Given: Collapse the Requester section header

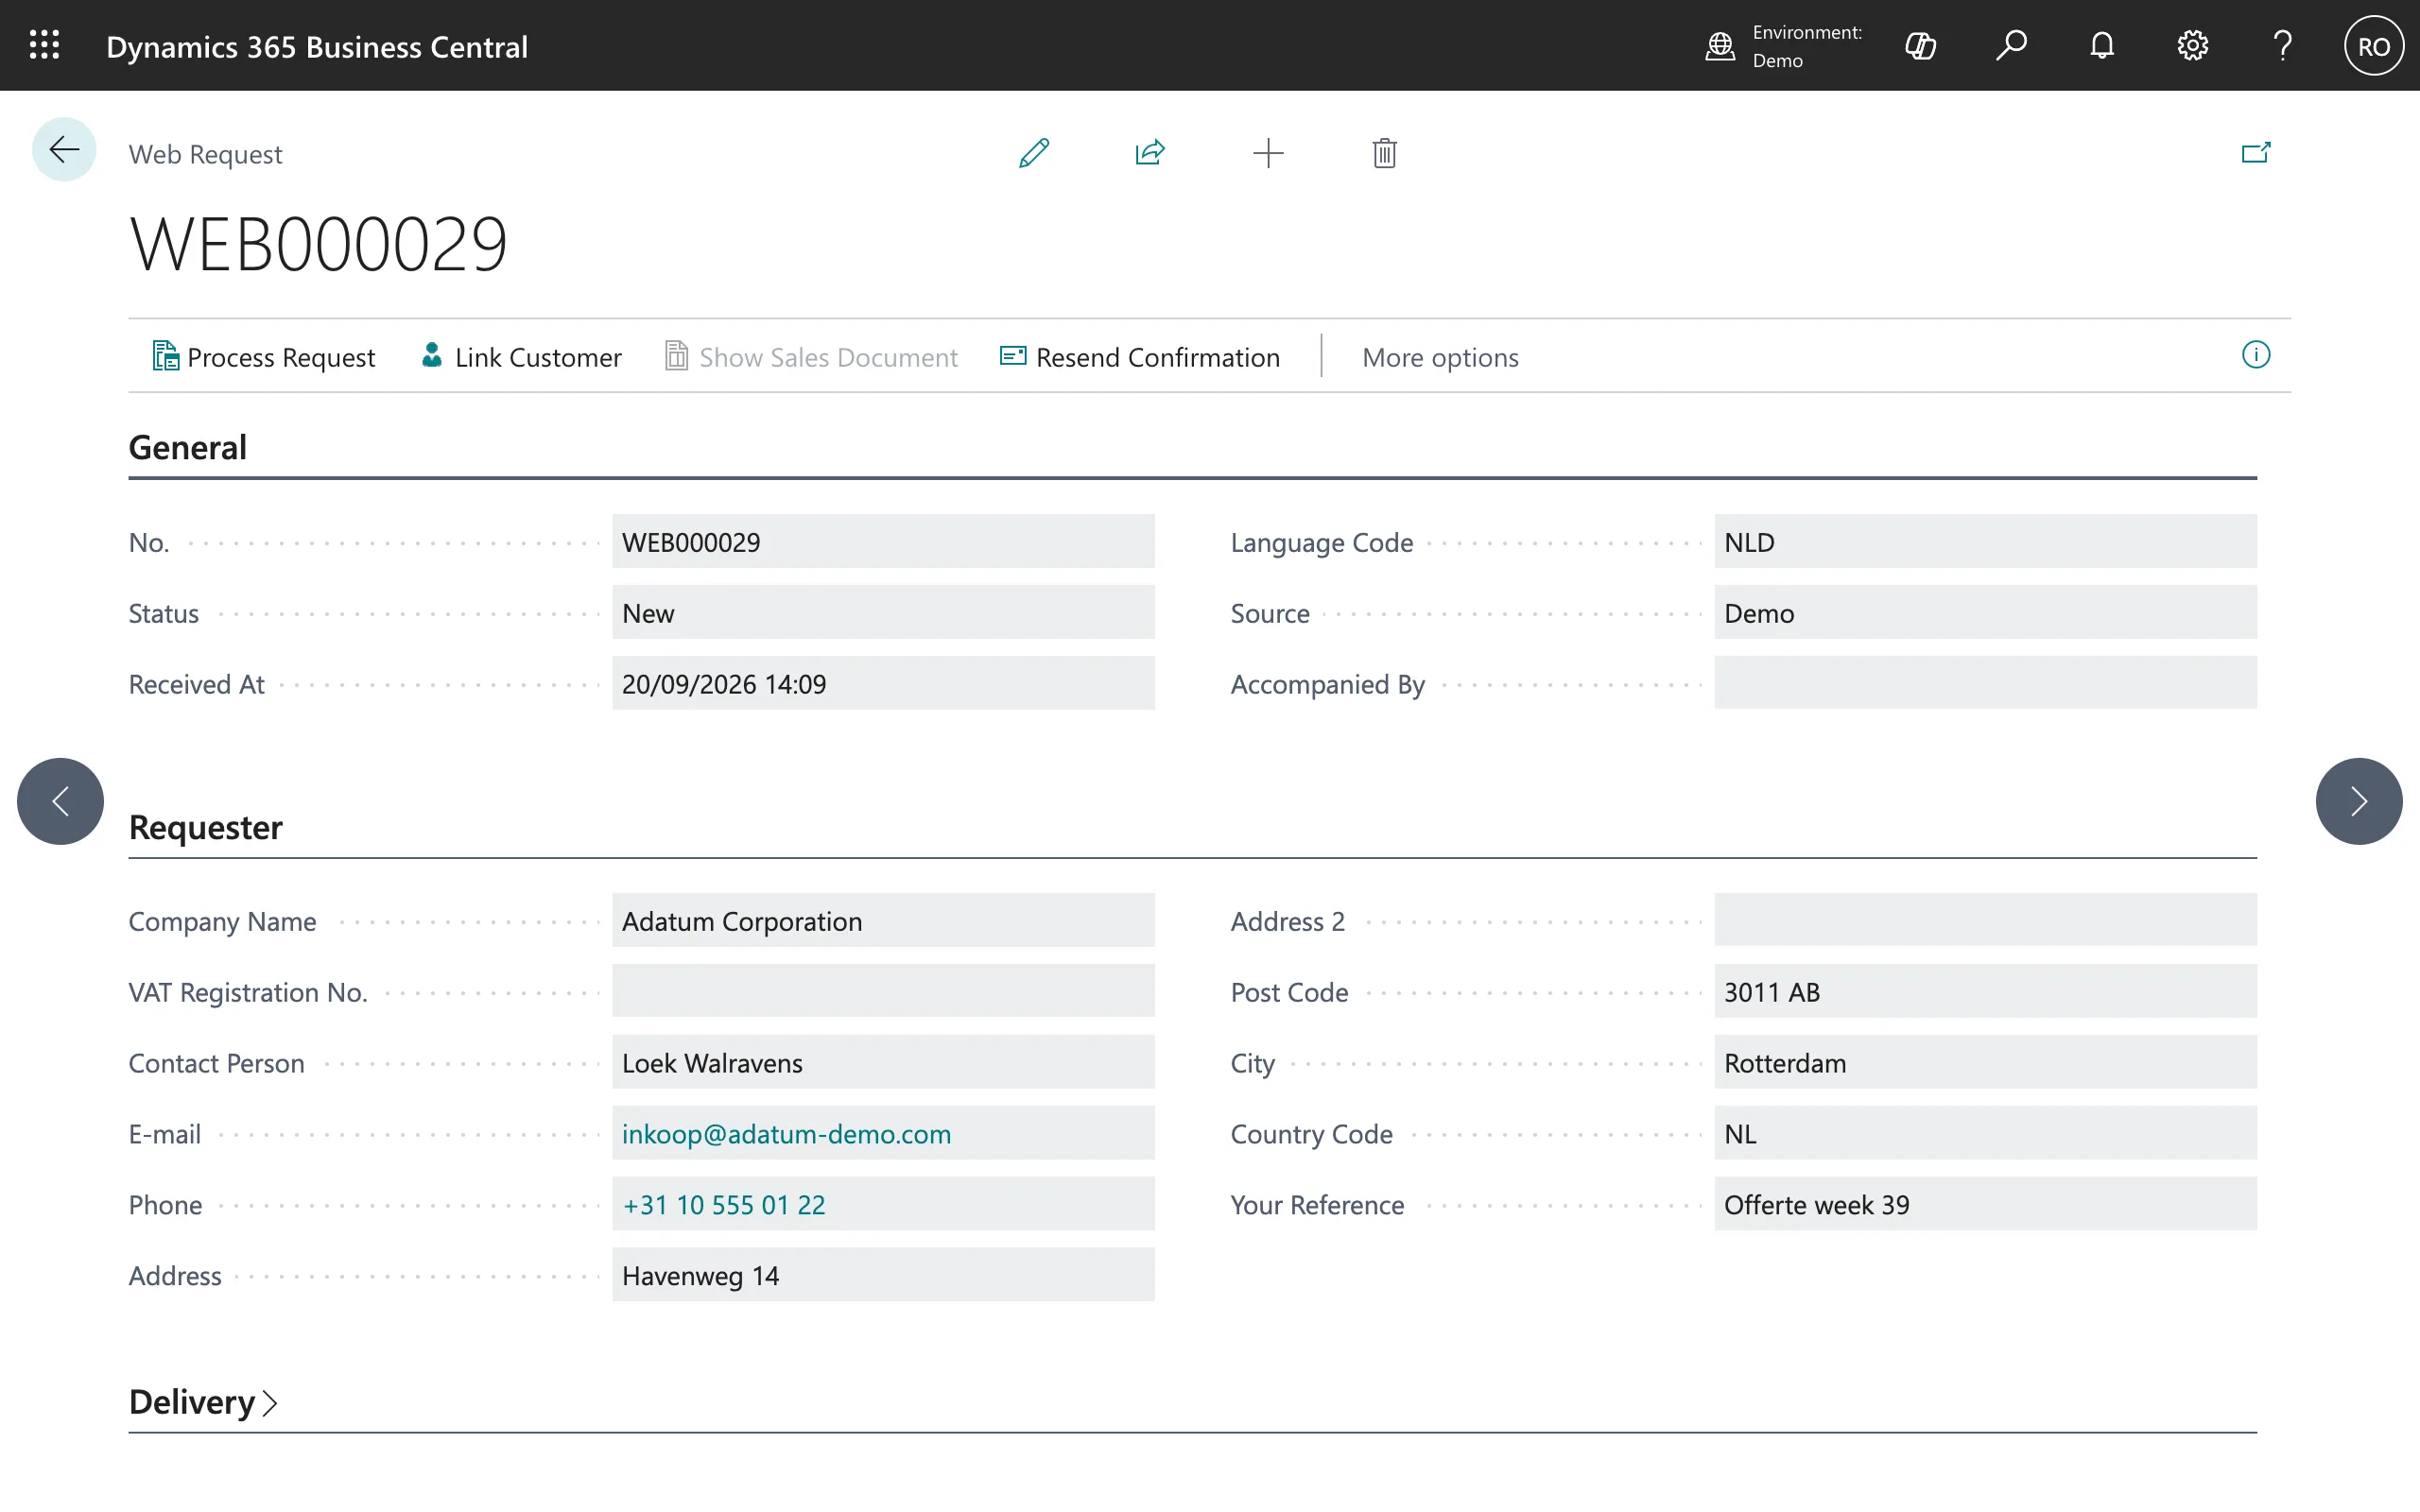Looking at the screenshot, I should pyautogui.click(x=206, y=827).
